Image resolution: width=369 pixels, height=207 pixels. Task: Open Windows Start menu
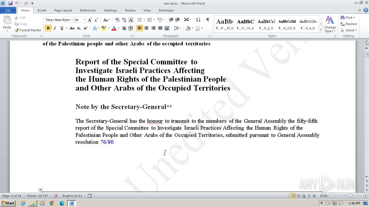click(x=8, y=203)
